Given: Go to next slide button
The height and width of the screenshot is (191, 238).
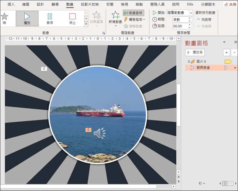Looking at the screenshot, I should (179, 181).
